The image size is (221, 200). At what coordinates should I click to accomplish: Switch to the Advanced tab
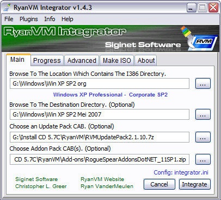pos(82,61)
